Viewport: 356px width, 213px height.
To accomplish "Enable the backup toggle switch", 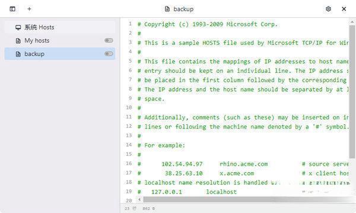I will pos(109,54).
